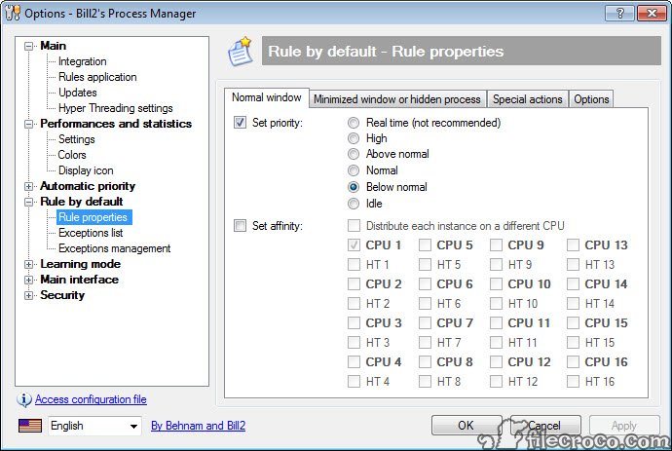
Task: Check the CPU 8 checkbox
Action: (x=426, y=361)
